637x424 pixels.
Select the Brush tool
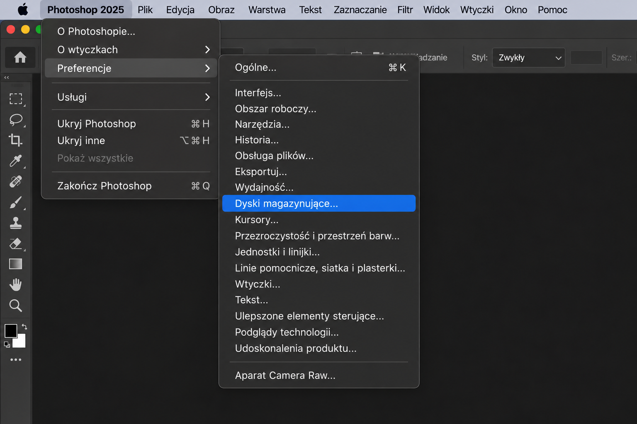click(16, 202)
